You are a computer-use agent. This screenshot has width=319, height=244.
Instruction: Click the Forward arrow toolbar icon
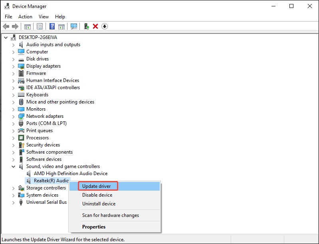point(15,26)
